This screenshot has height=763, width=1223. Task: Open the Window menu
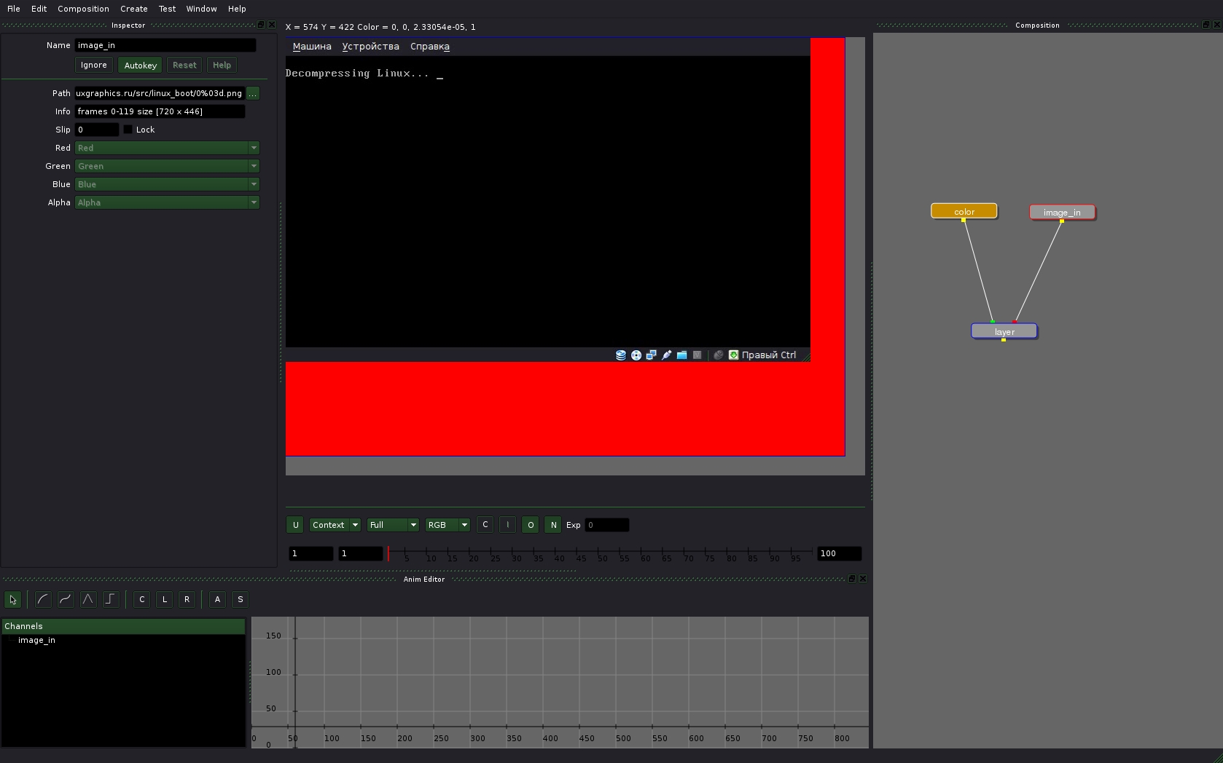tap(201, 9)
